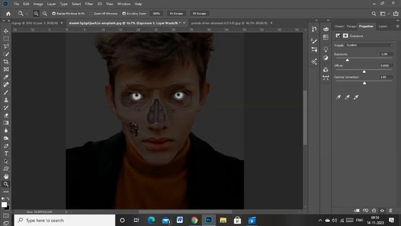Swap foreground and background colors
The width and height of the screenshot is (401, 226).
pos(8,199)
